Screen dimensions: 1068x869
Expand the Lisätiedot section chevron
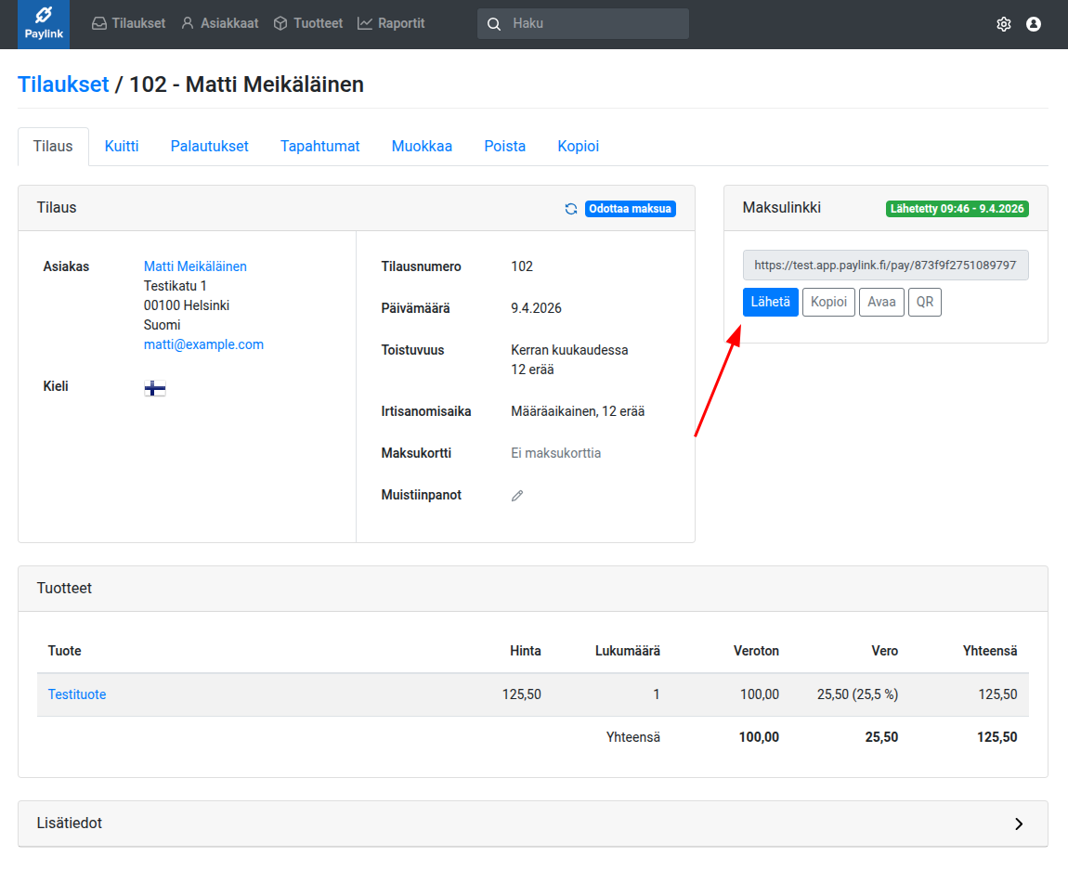[1019, 824]
